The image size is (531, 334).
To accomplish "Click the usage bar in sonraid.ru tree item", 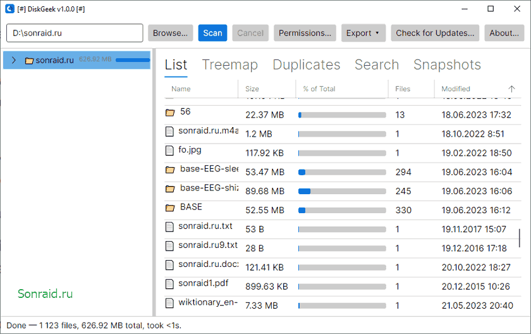I will pyautogui.click(x=132, y=60).
